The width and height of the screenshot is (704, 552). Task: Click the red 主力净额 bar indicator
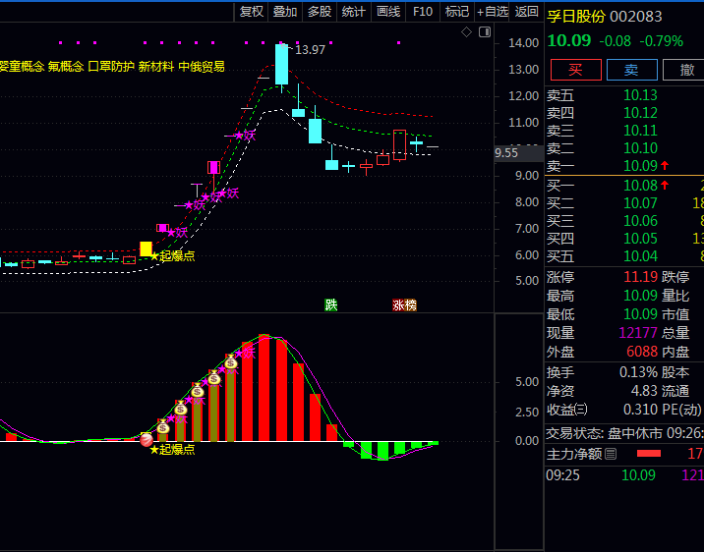coord(649,454)
